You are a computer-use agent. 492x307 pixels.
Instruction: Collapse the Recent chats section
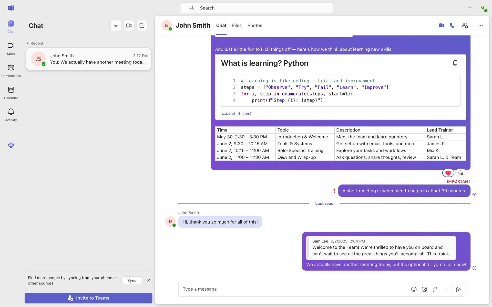[28, 43]
